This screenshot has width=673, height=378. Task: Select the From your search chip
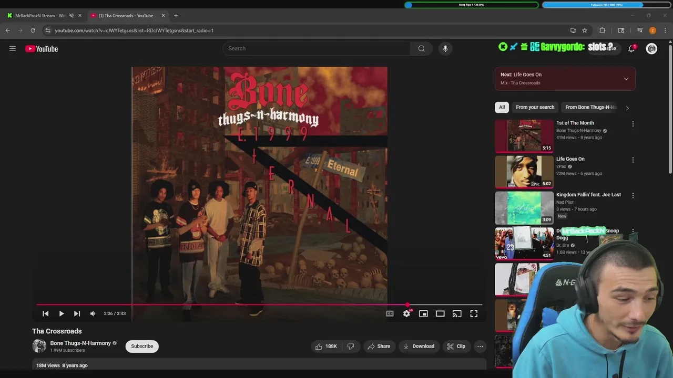(x=535, y=107)
